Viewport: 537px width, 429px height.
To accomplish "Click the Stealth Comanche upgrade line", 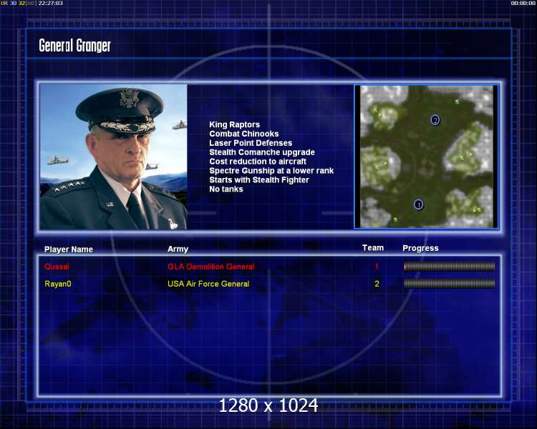I will (x=262, y=152).
